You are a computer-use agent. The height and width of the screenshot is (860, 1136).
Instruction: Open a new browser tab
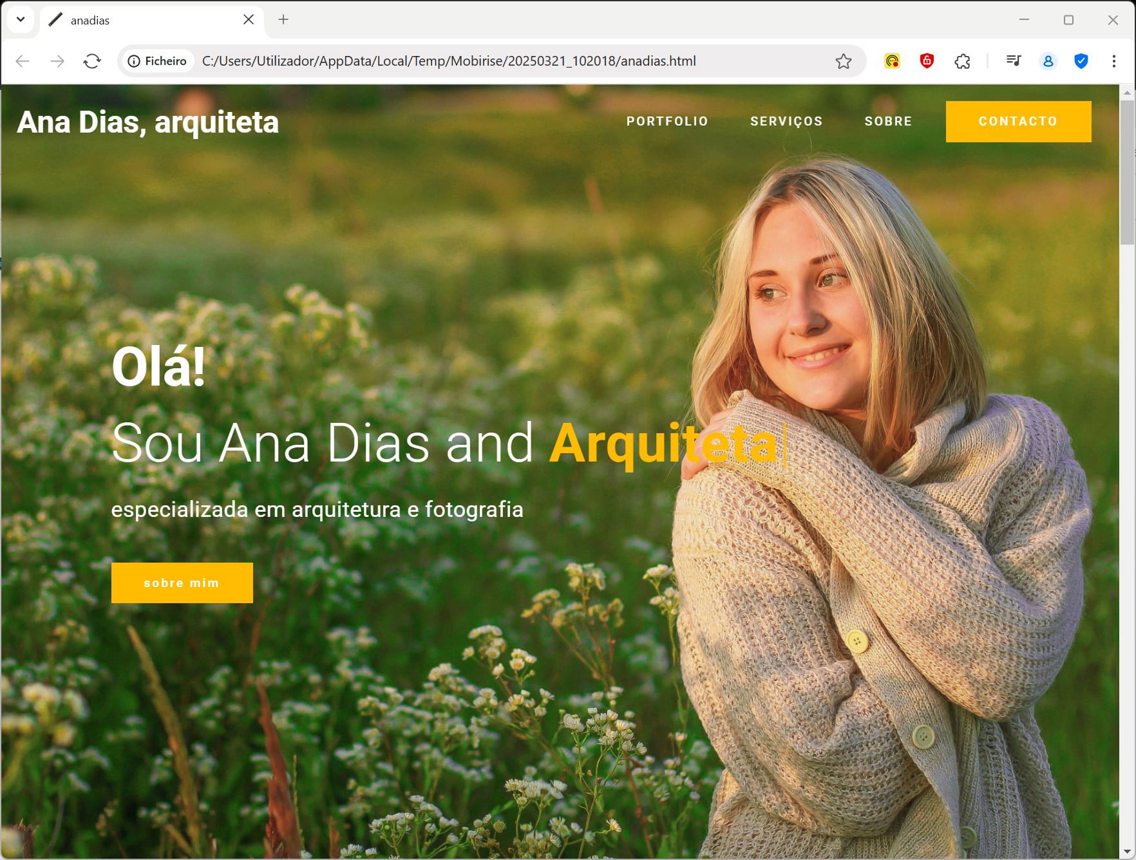coord(283,20)
